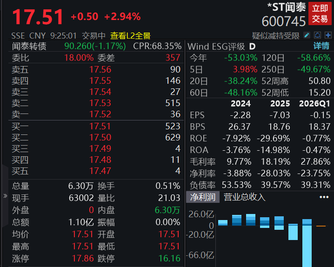Click the 闻泰转债 convertible bond row
The height and width of the screenshot is (267, 334).
pyautogui.click(x=96, y=46)
